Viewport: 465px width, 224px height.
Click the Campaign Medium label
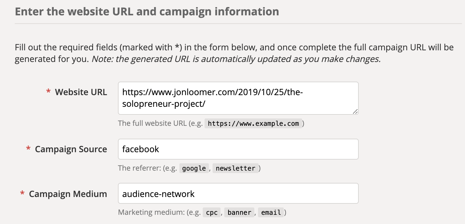click(68, 194)
